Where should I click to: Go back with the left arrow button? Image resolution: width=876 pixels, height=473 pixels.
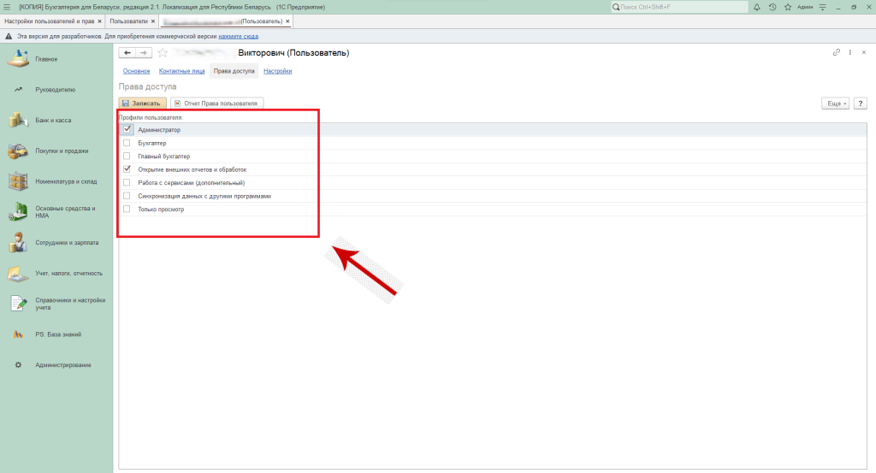pyautogui.click(x=127, y=53)
